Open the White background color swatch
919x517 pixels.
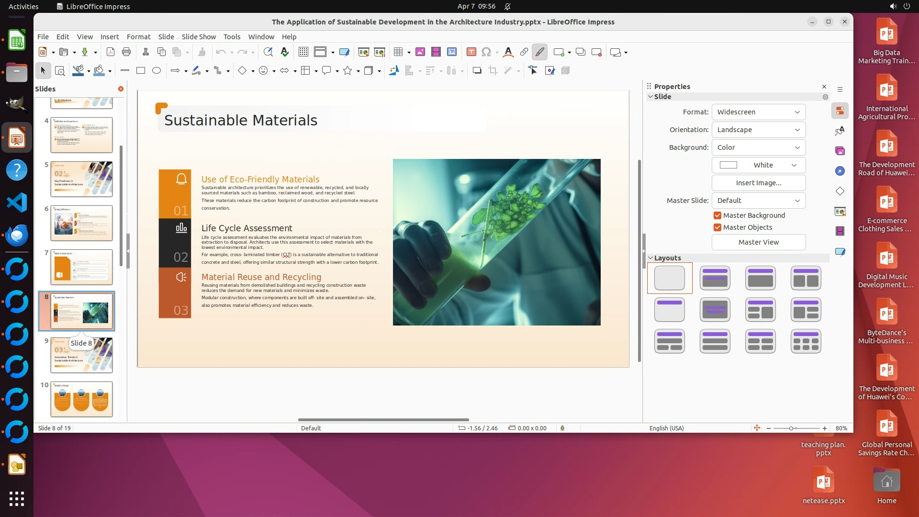click(758, 165)
